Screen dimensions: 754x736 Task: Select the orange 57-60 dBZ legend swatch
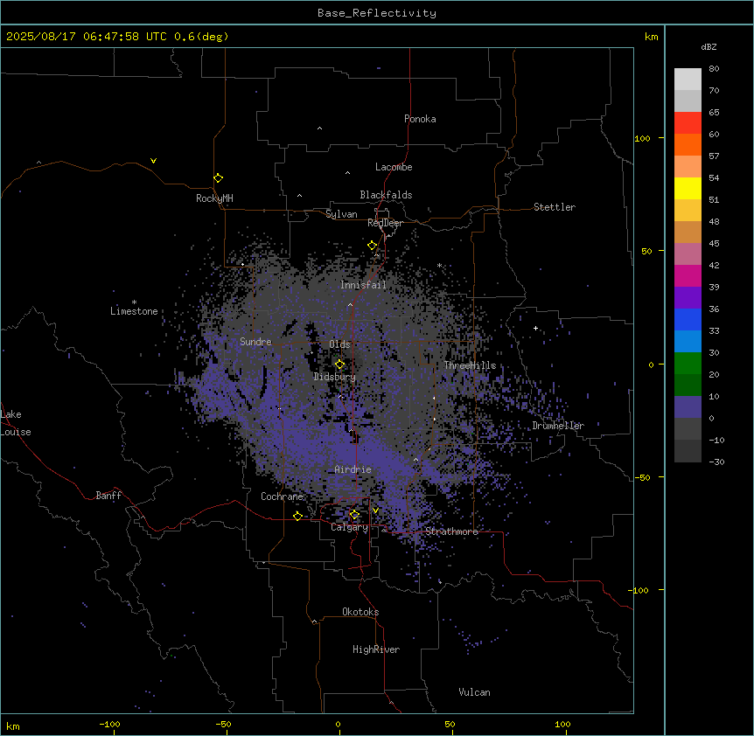pyautogui.click(x=688, y=144)
